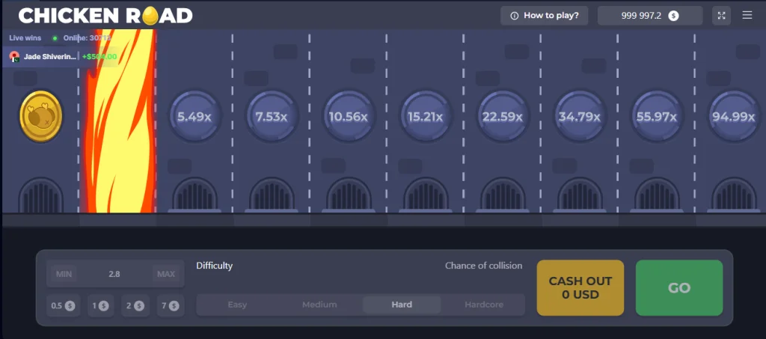
Task: Choose Hardcore difficulty
Action: [484, 305]
